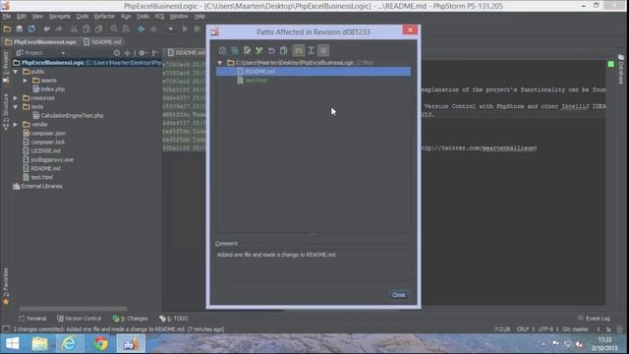
Task: Click Show Diff icon in Paths Affected dialog
Action: [223, 50]
